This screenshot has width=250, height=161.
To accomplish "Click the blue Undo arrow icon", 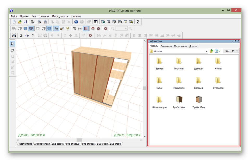I will click(76, 22).
